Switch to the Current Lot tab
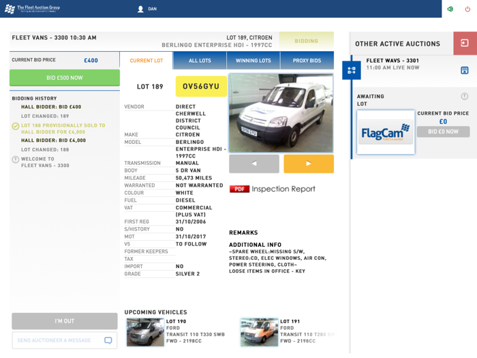Image resolution: width=477 pixels, height=358 pixels. pyautogui.click(x=147, y=61)
